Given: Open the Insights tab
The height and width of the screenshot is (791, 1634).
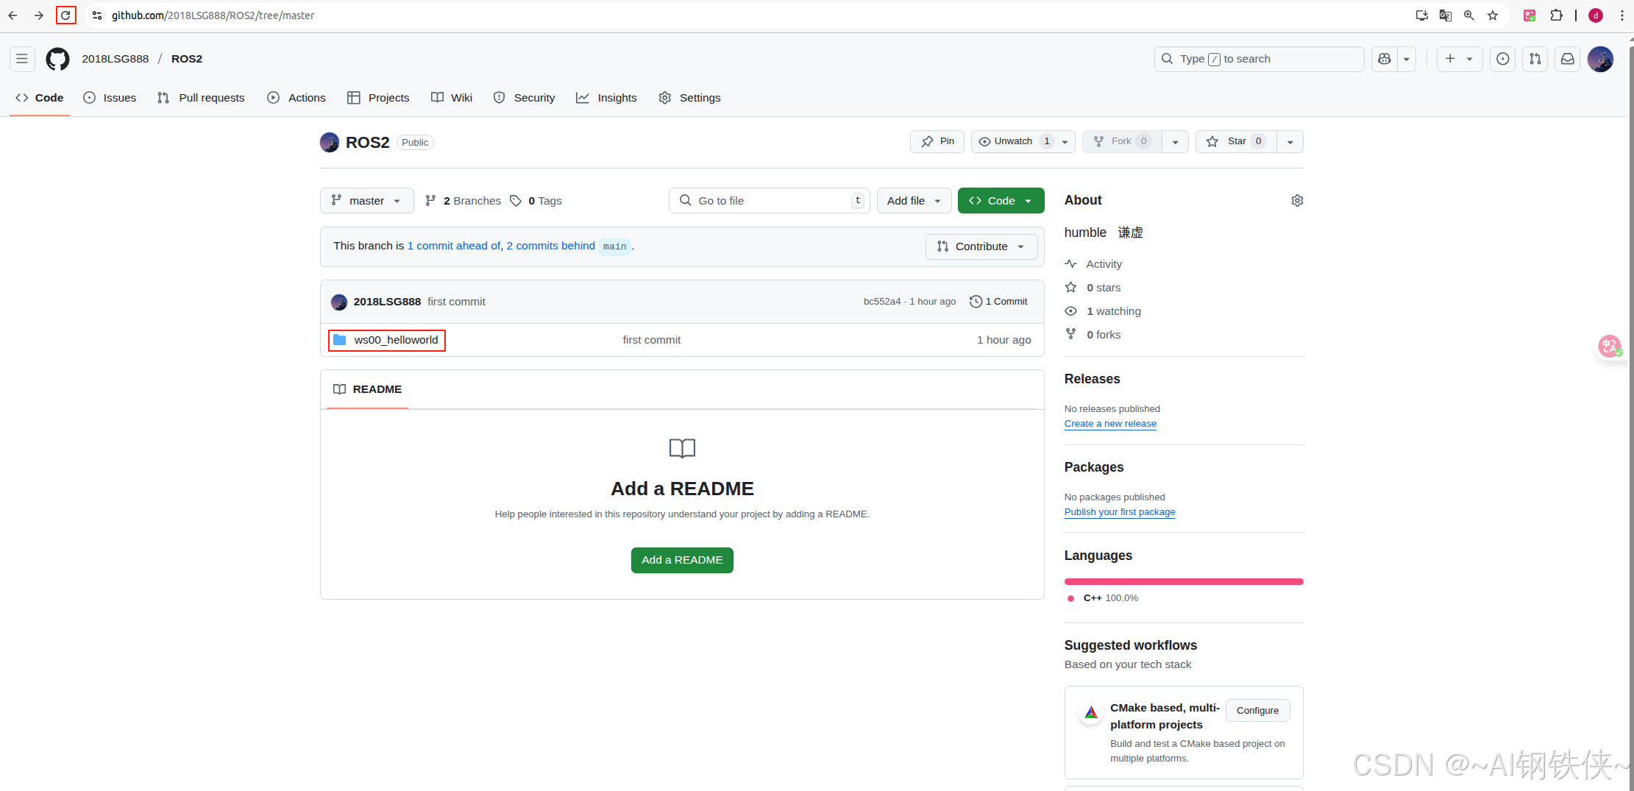Looking at the screenshot, I should (x=606, y=98).
